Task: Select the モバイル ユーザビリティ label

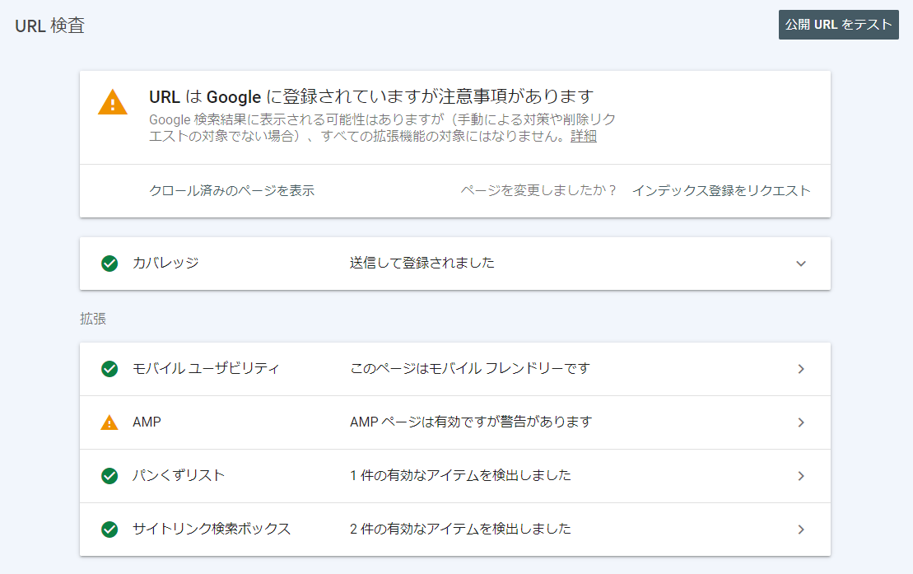Action: click(x=206, y=368)
